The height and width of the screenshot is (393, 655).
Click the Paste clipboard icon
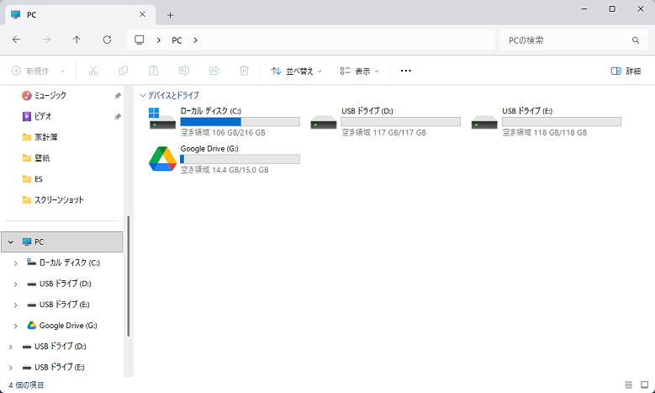154,71
